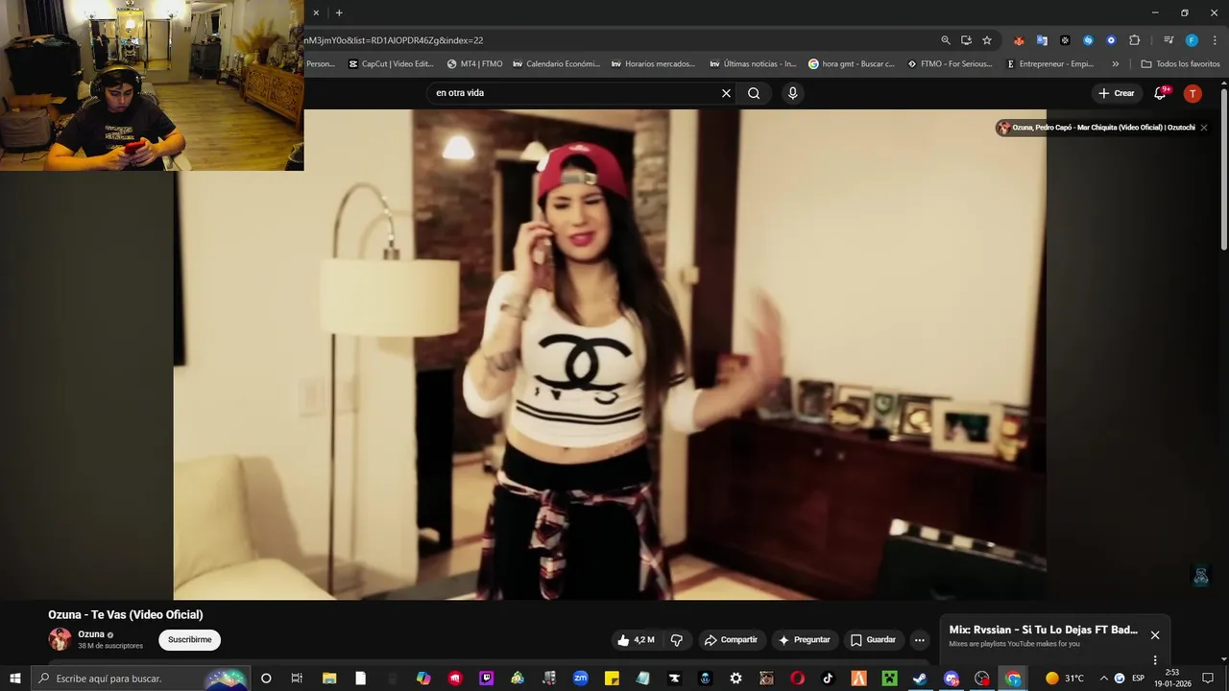Screen dimensions: 1229x691
Task: Open Steam from taskbar
Action: pyautogui.click(x=920, y=679)
